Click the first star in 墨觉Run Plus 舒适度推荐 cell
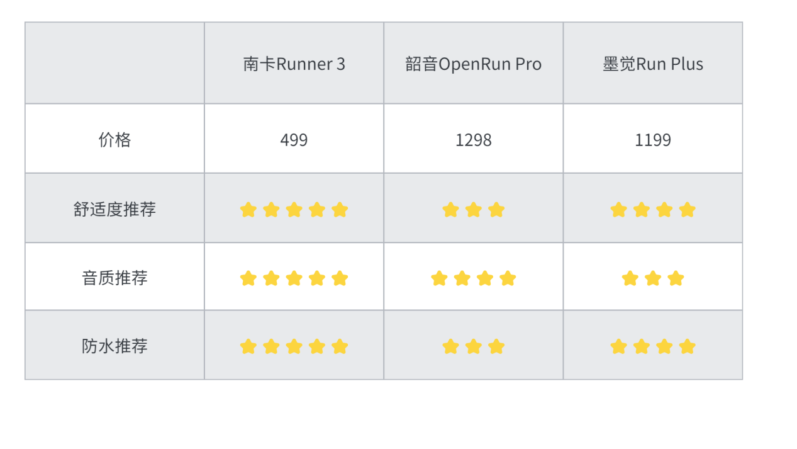797x449 pixels. [619, 210]
